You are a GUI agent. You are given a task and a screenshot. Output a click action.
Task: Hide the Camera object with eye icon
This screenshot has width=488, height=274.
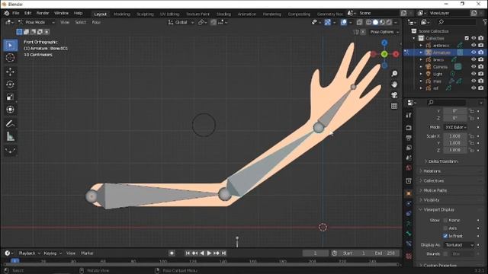pos(474,67)
